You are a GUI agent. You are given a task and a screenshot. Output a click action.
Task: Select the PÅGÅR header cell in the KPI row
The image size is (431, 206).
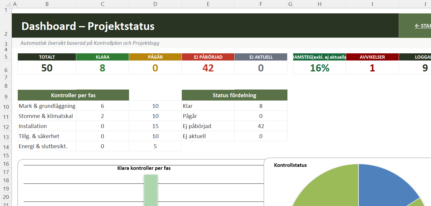coord(155,57)
